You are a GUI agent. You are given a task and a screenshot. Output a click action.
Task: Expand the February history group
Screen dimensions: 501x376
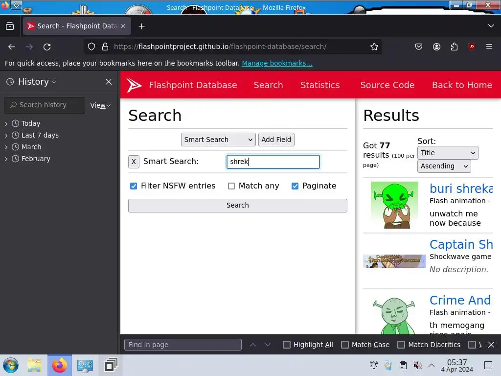6,159
